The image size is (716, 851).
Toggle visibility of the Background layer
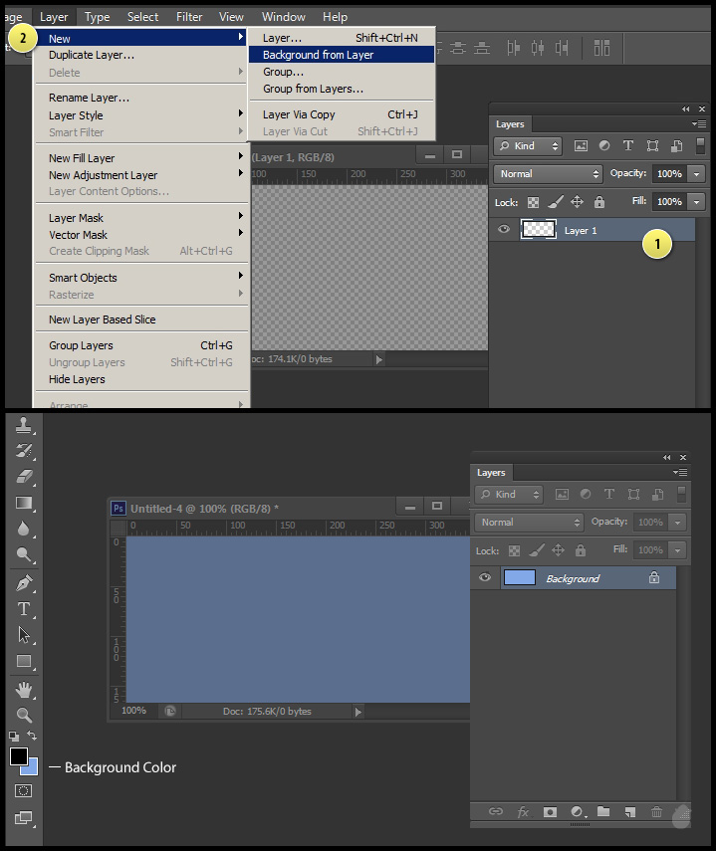(485, 578)
